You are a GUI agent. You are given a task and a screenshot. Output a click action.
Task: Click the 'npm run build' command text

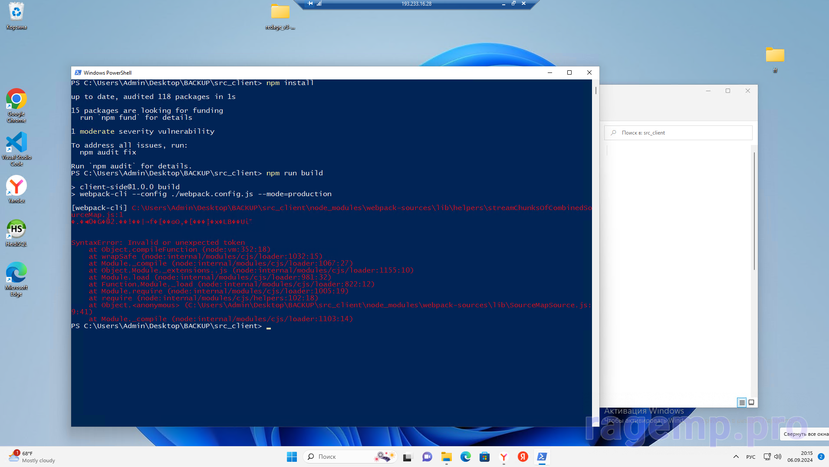tap(295, 173)
